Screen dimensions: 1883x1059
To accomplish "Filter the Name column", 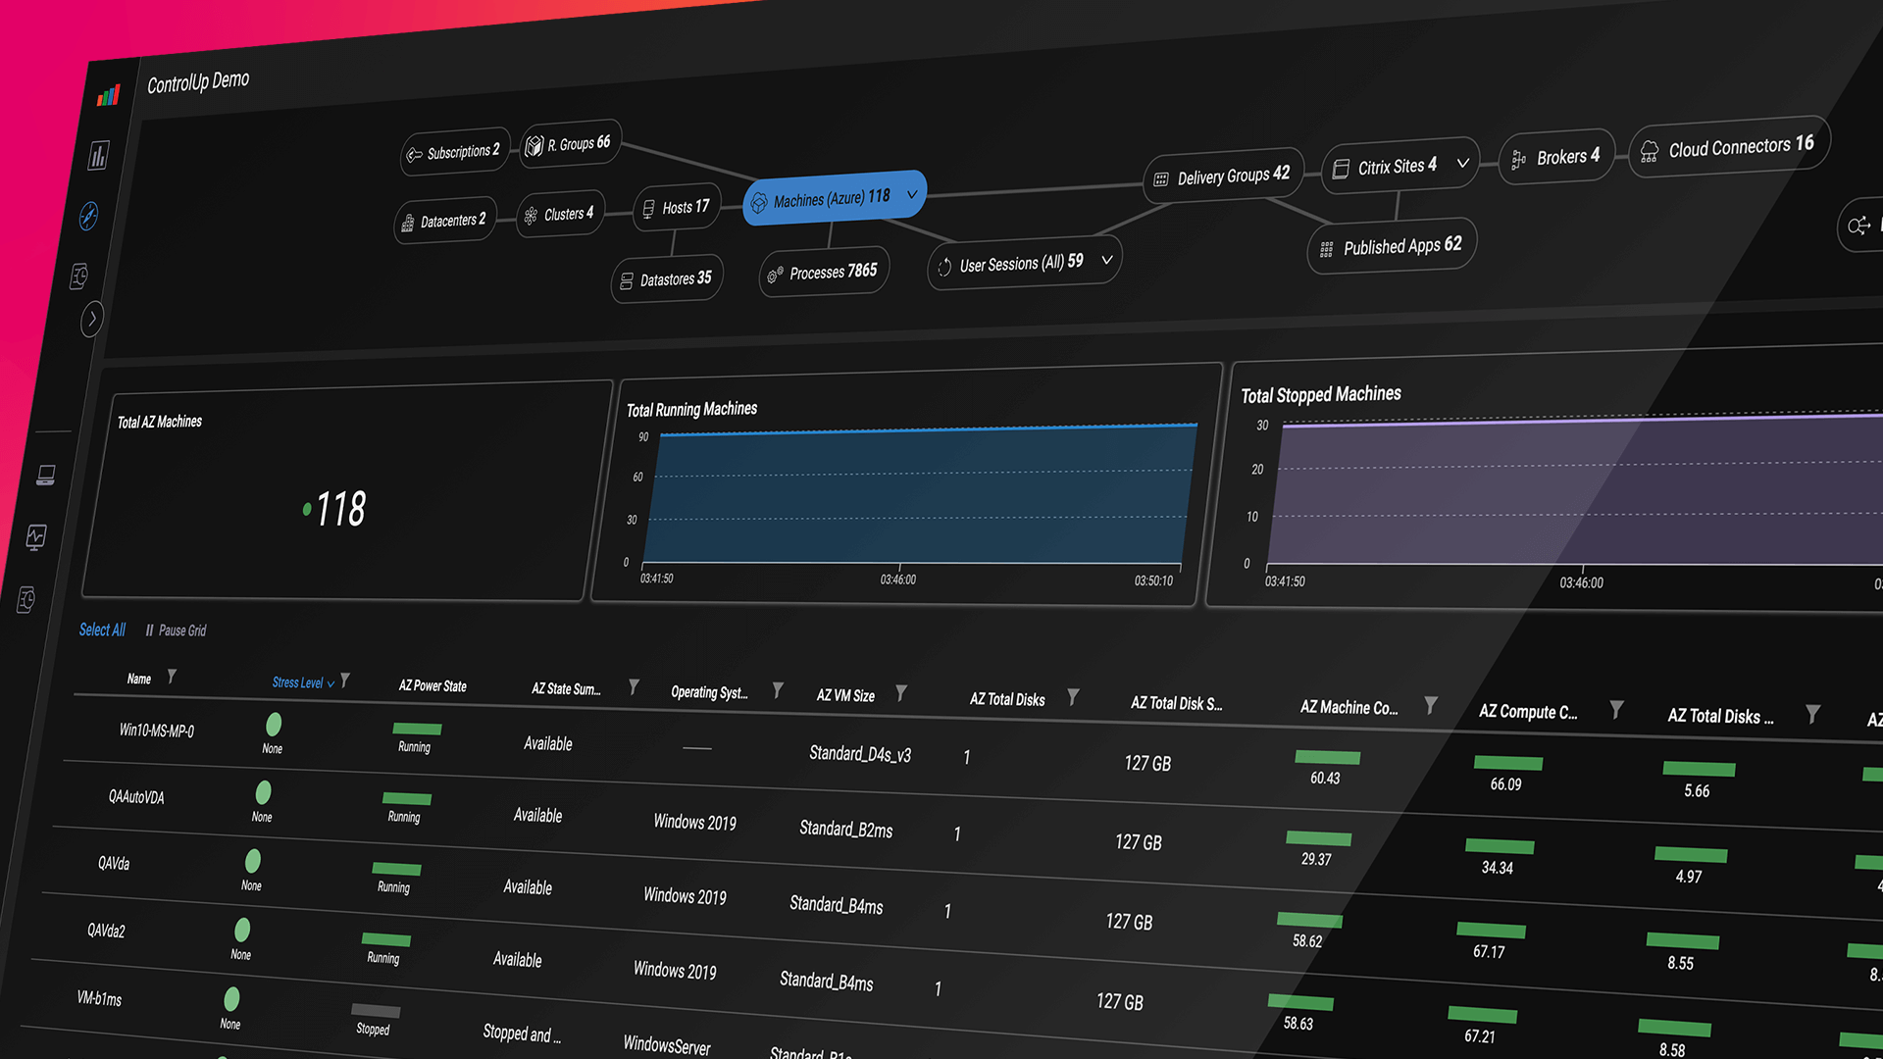I will point(172,676).
